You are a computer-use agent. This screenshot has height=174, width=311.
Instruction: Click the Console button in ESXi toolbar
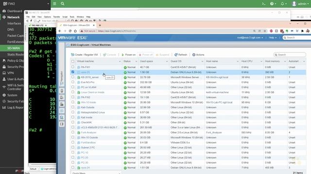(x=109, y=55)
